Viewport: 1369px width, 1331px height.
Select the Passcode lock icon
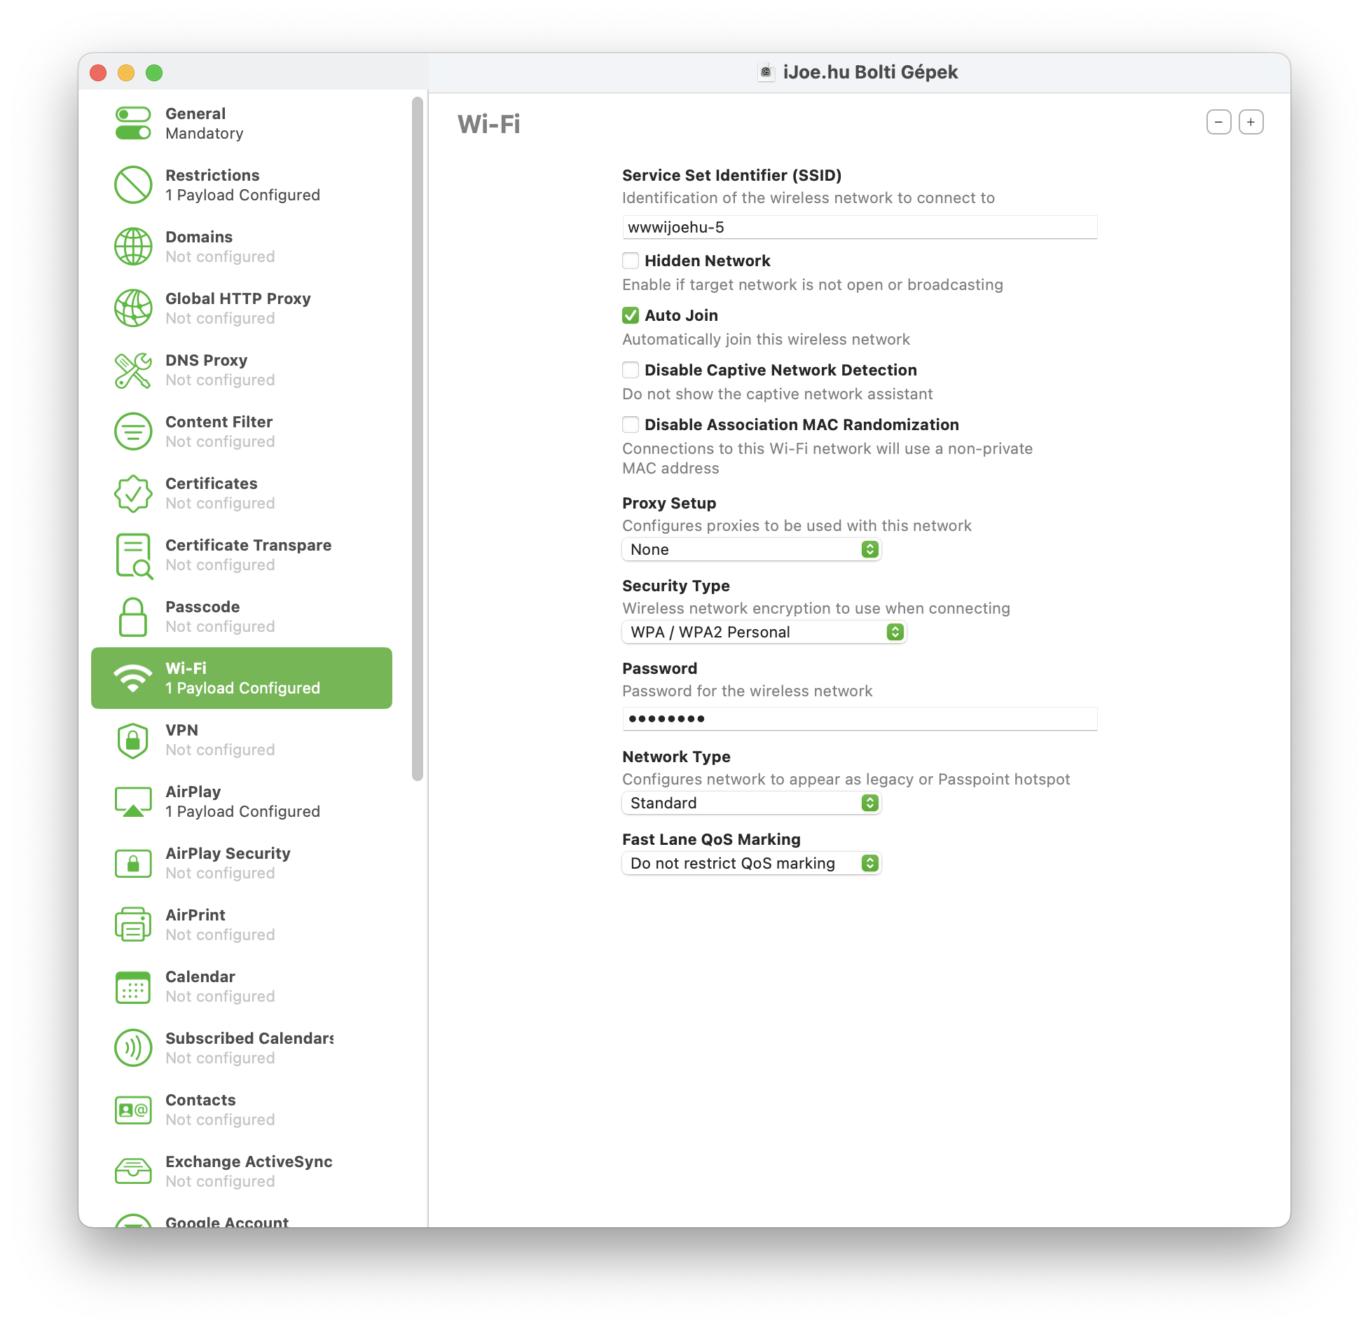[133, 616]
